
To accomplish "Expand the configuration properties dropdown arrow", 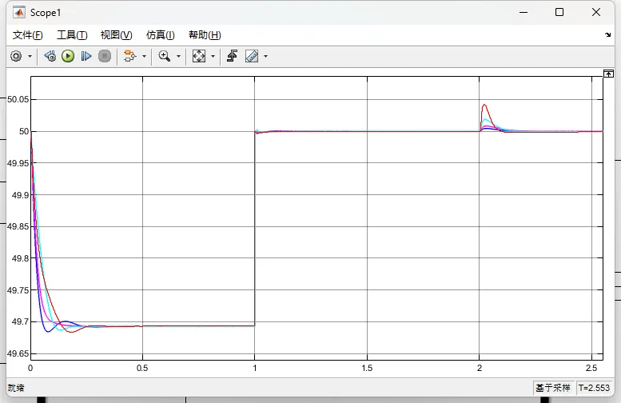I will pyautogui.click(x=30, y=56).
